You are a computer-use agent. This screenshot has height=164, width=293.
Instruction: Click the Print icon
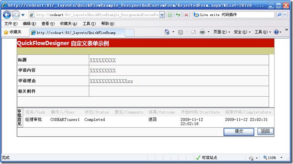pos(202,32)
